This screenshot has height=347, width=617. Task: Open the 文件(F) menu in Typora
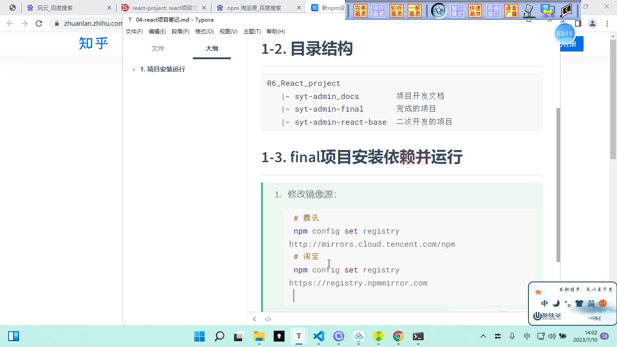click(134, 32)
